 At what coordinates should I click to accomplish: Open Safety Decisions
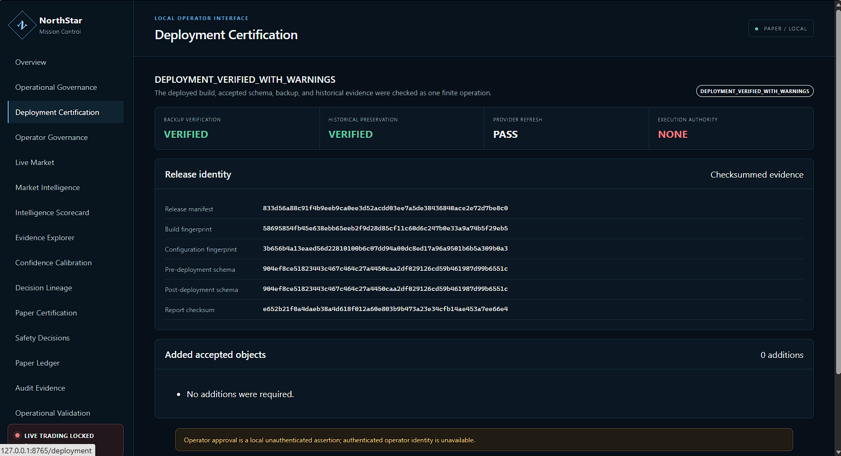click(x=65, y=338)
